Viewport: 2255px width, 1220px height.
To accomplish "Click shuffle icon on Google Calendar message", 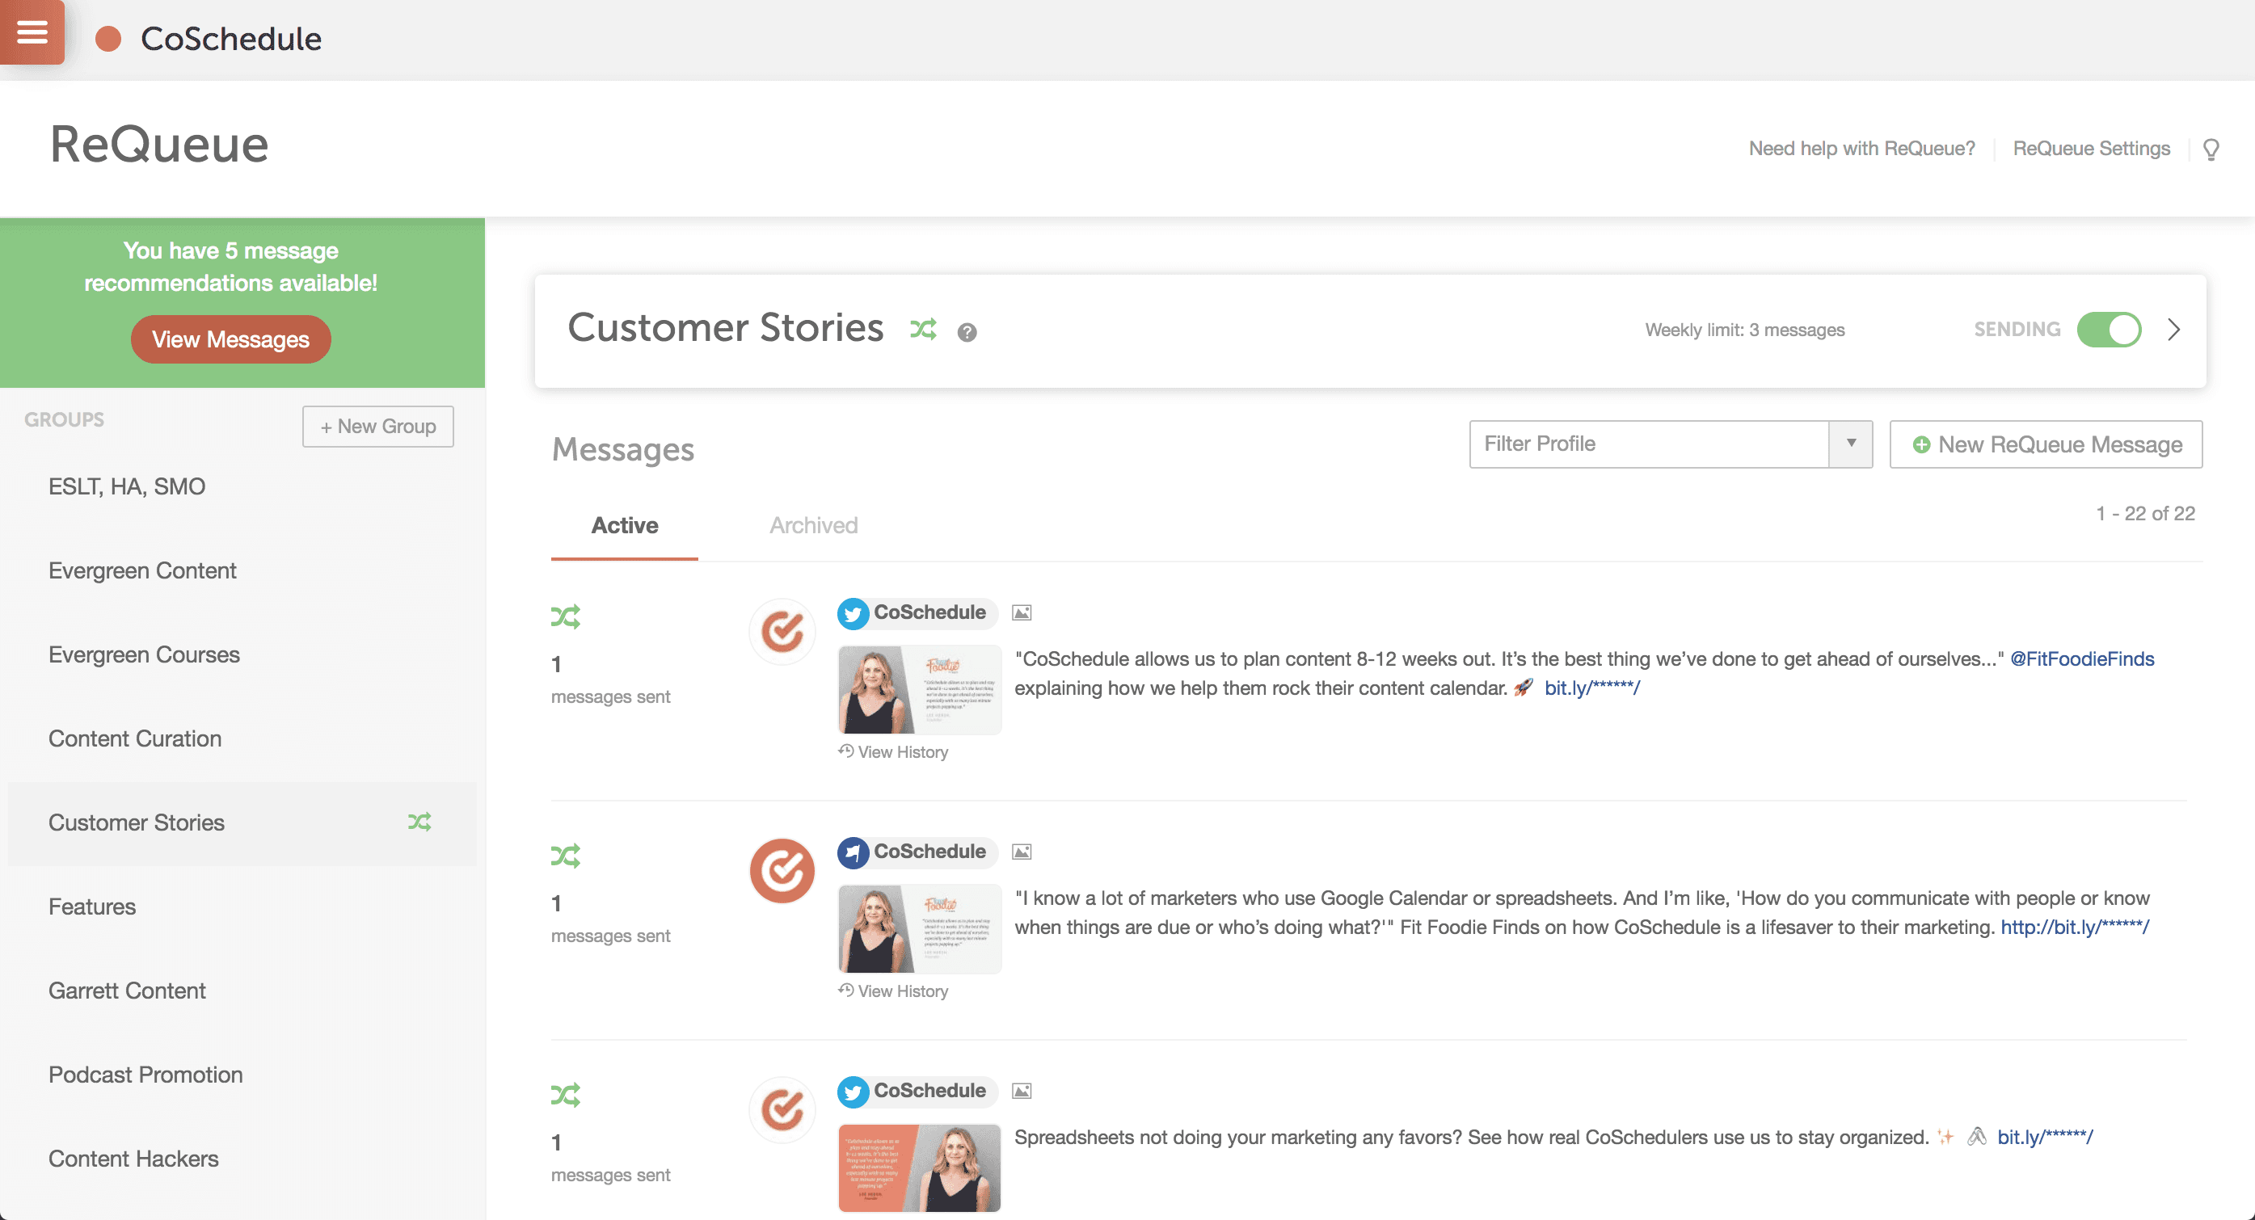I will click(x=566, y=855).
